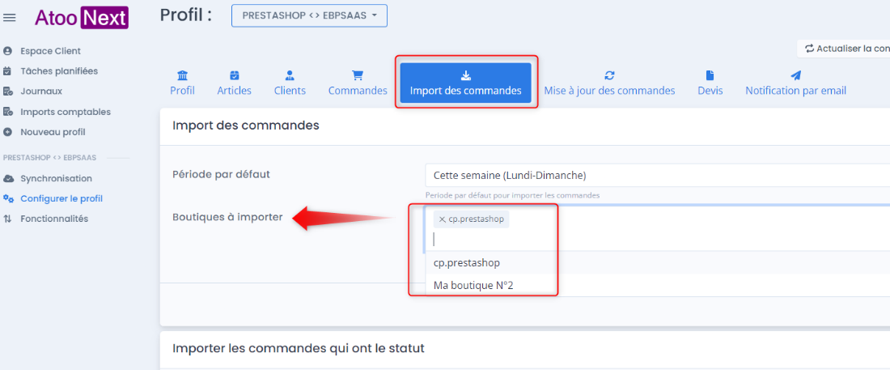
Task: Click the Synchronisation cloud icon
Action: (8, 178)
